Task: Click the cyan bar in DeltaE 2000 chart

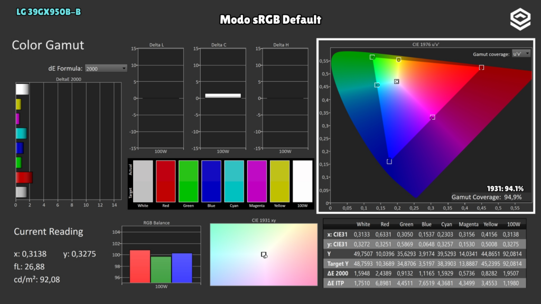Action: point(21,134)
